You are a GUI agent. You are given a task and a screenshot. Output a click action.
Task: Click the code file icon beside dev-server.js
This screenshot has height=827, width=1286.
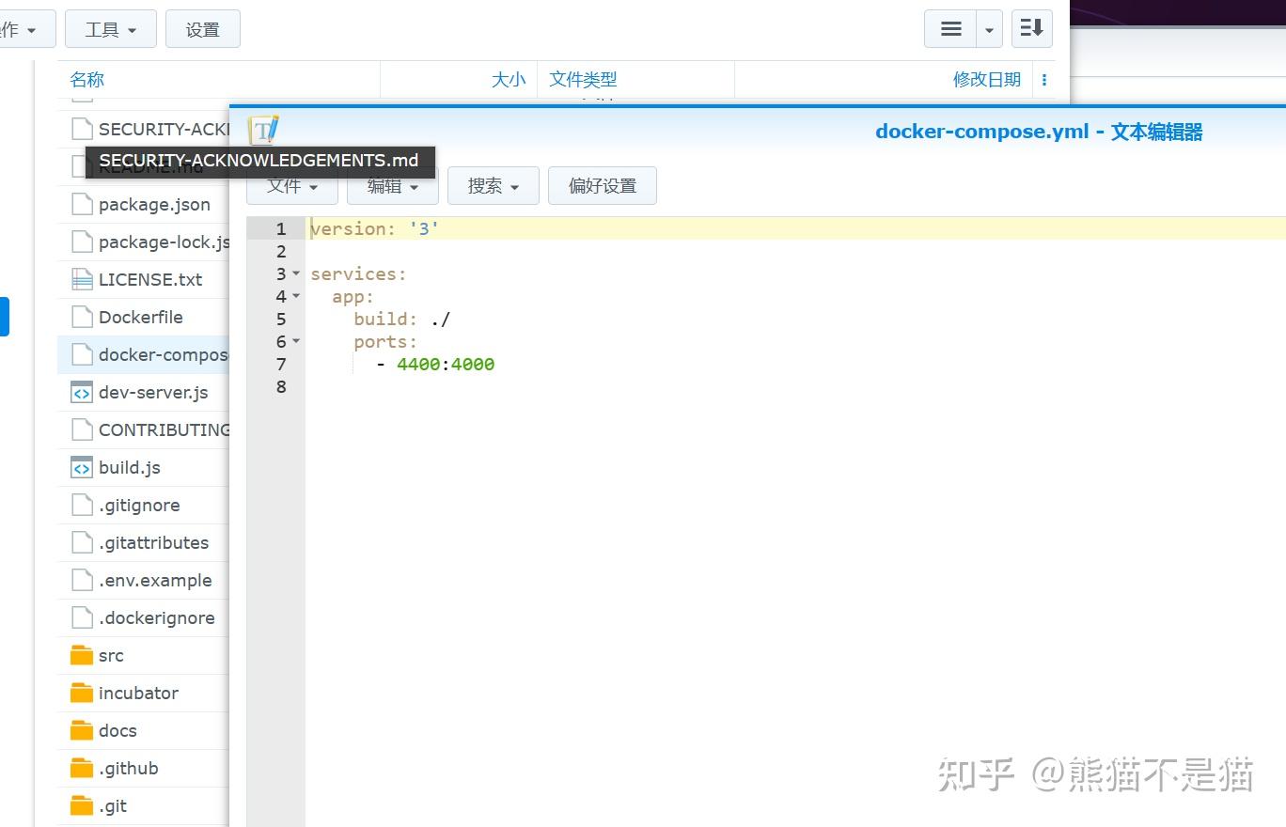pos(81,392)
